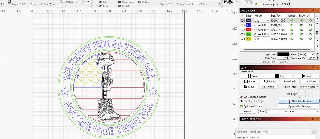Image resolution: width=320 pixels, height=139 pixels.
Task: Open Mode dropdown for layer C02
Action: pos(262,30)
